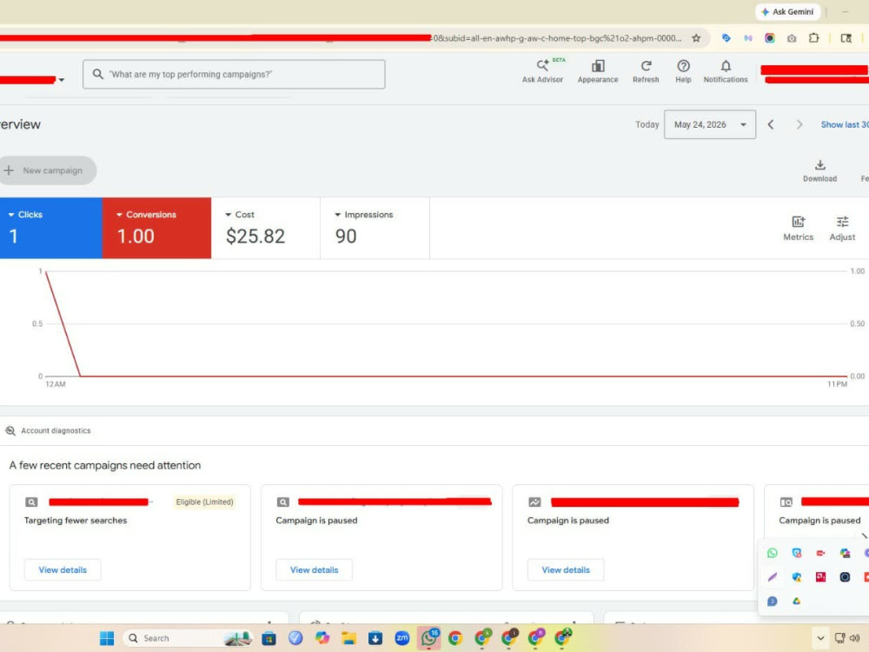
Task: Click the Account diagnostics magnifier icon
Action: (x=10, y=431)
